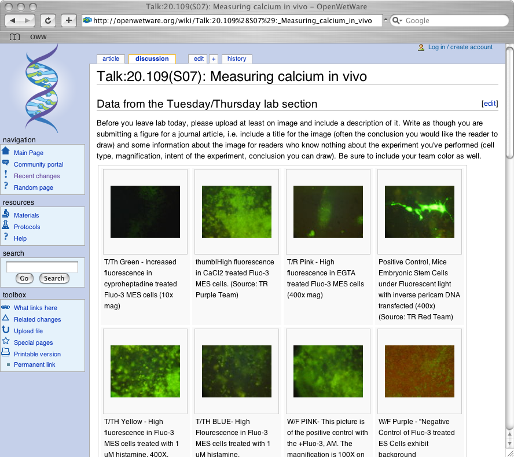Viewport: 514px width, 457px height.
Task: Open the history tab
Action: pos(236,59)
